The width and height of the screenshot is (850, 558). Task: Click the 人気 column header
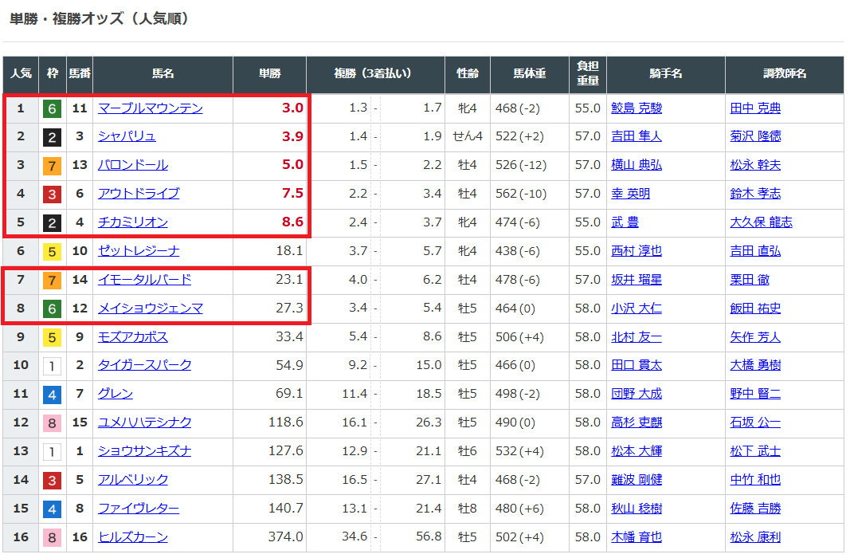click(x=20, y=74)
